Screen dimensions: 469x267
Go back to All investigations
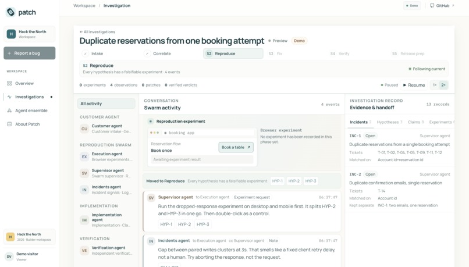97,31
